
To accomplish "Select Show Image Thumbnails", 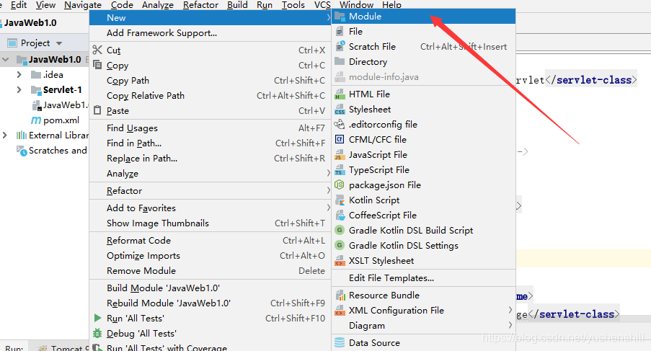I will (210, 223).
